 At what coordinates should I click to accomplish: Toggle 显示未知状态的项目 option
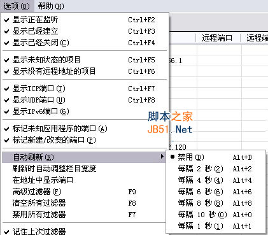pos(84,60)
